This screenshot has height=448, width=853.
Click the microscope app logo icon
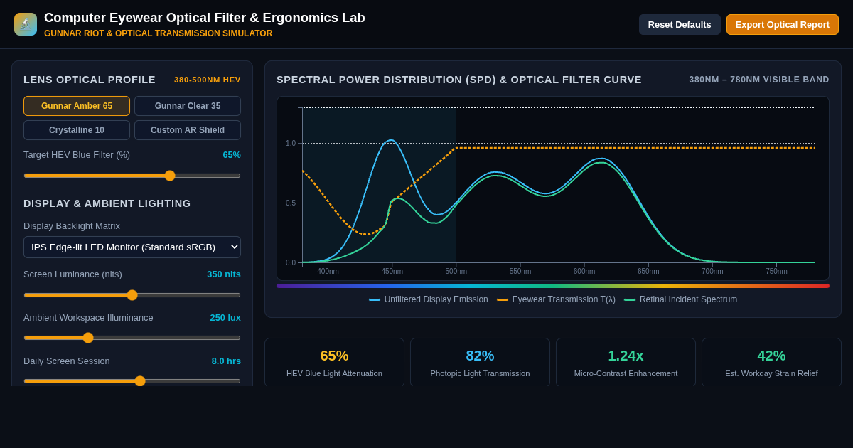pyautogui.click(x=26, y=24)
